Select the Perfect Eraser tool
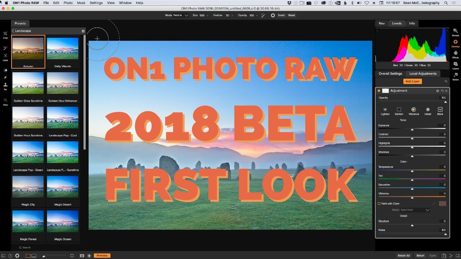Viewport: 461px width, 259px height. tap(5, 70)
